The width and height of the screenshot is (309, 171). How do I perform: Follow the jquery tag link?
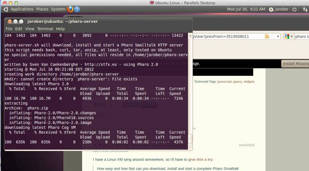[x=237, y=82]
